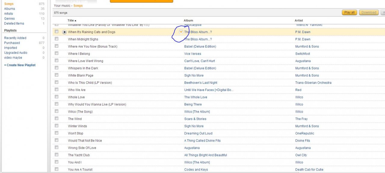Go to Your music in the breadcrumb
Viewport: 385px width, 173px height.
[x=62, y=6]
